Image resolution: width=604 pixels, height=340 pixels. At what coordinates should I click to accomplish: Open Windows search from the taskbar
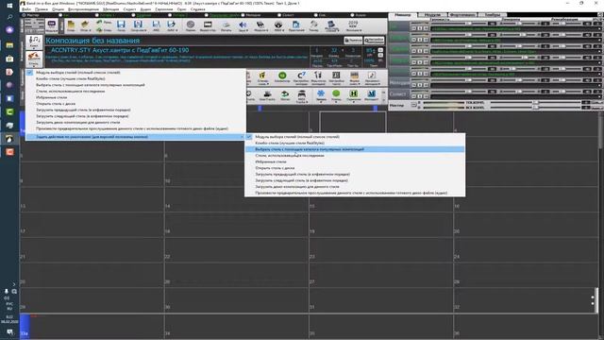10,17
